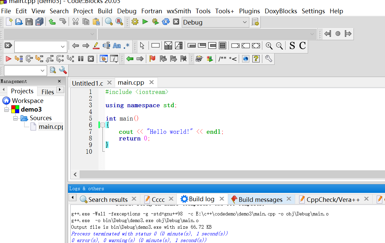
Task: Click the Rebuild icon with blue arrows
Action: click(165, 22)
